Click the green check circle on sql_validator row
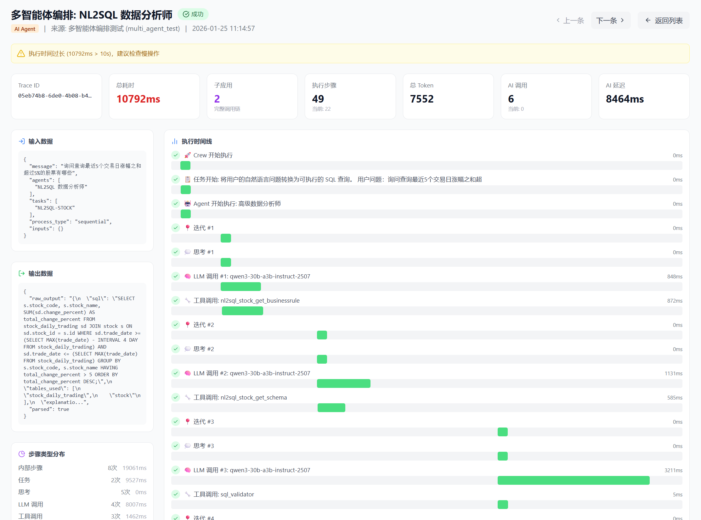 (x=176, y=494)
